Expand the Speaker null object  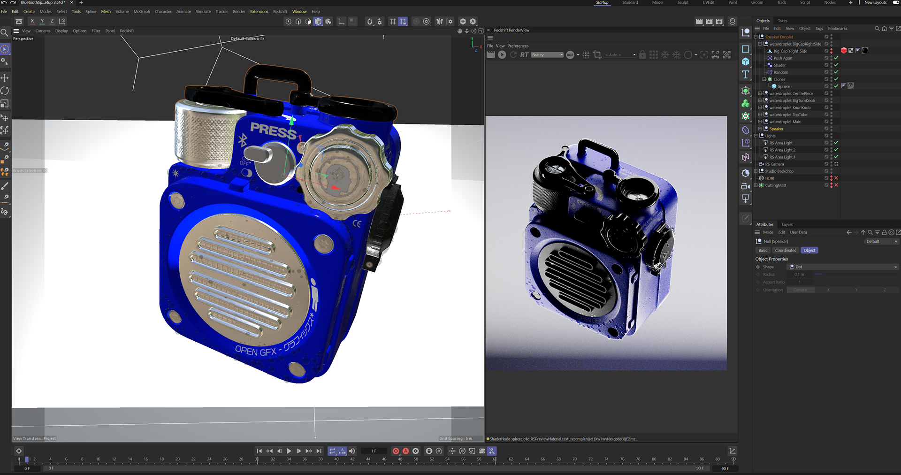click(760, 129)
